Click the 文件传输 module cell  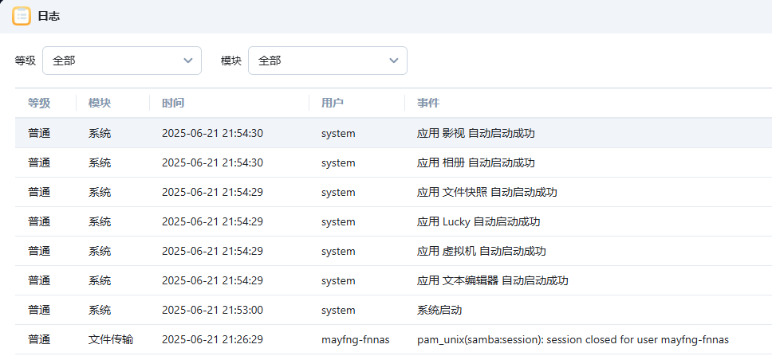[111, 340]
